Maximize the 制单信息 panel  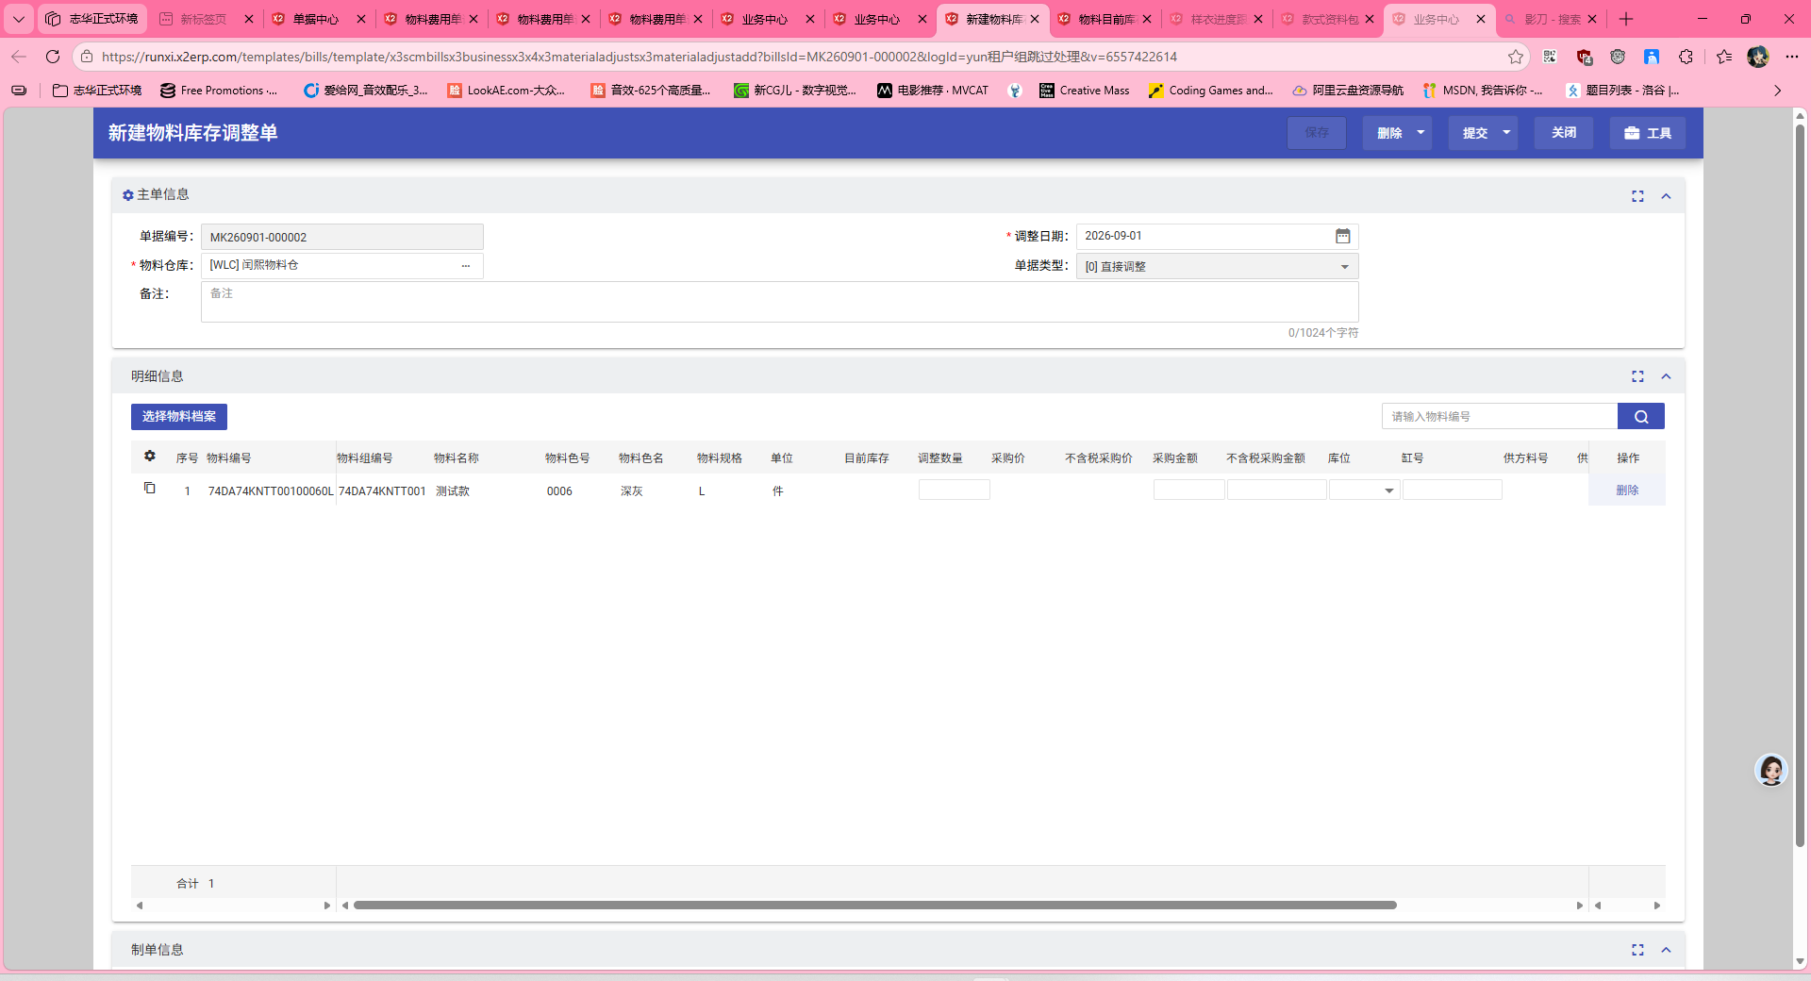(x=1637, y=950)
